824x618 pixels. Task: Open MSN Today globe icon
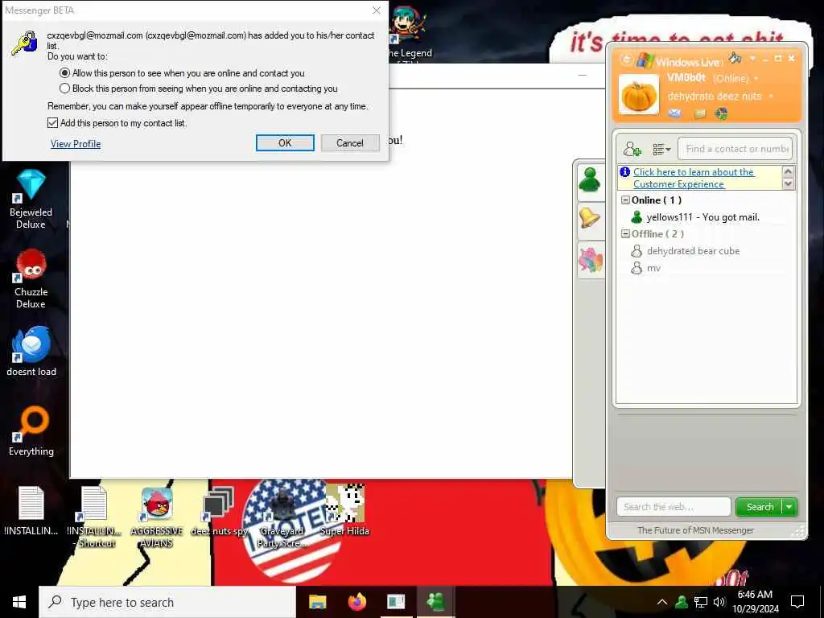[x=721, y=113]
